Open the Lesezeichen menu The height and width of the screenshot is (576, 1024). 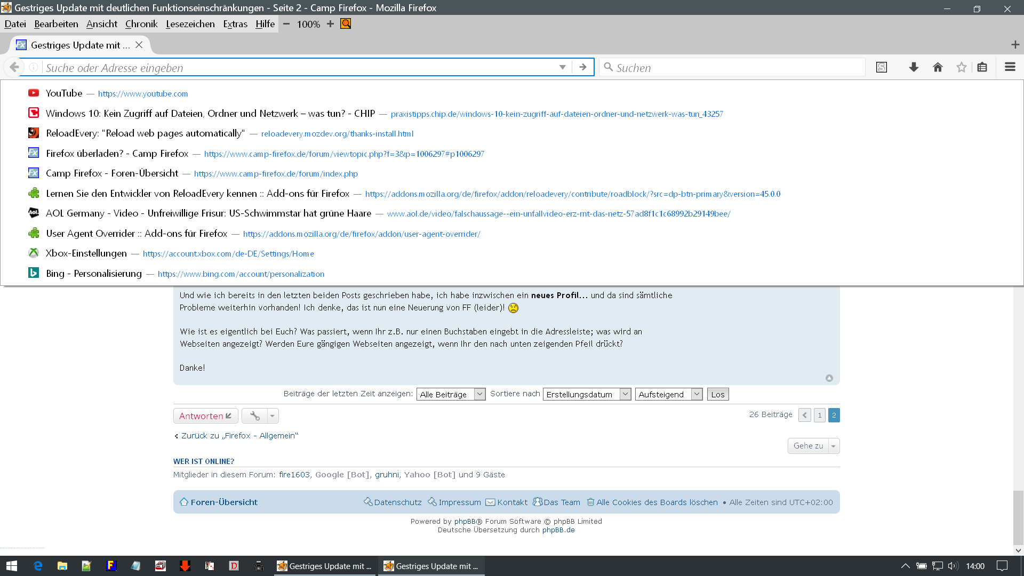190,24
